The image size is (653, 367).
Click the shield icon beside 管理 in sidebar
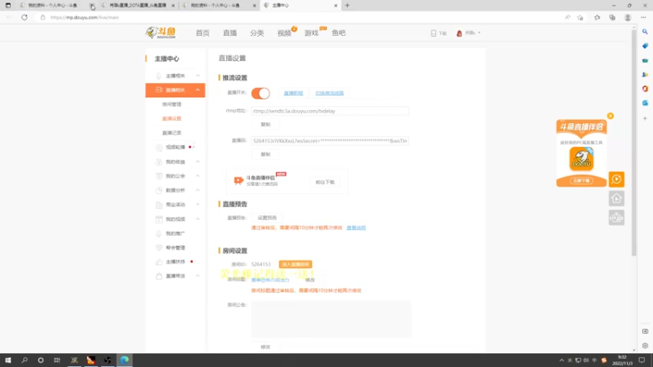(158, 248)
